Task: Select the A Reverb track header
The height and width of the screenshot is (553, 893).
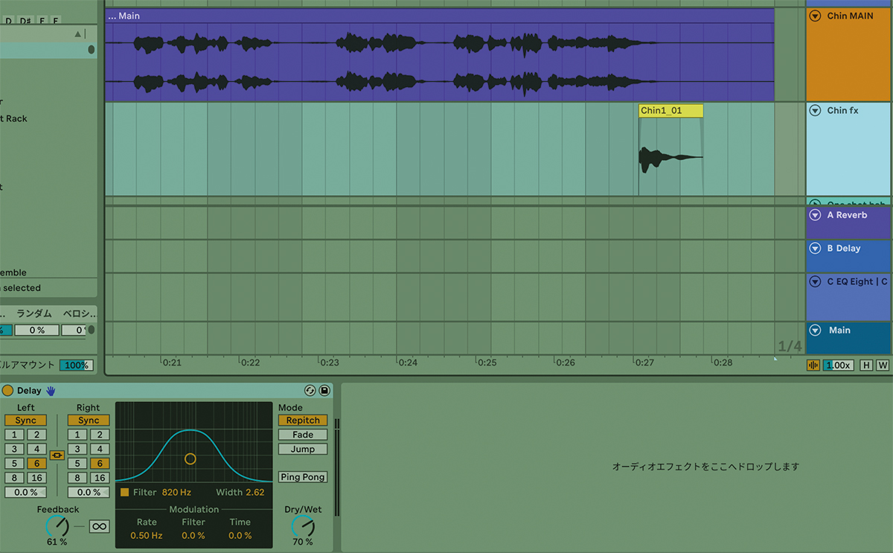Action: [x=848, y=223]
